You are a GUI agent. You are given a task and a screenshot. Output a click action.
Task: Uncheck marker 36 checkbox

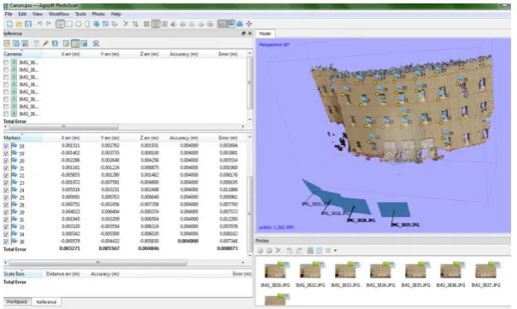[6, 242]
